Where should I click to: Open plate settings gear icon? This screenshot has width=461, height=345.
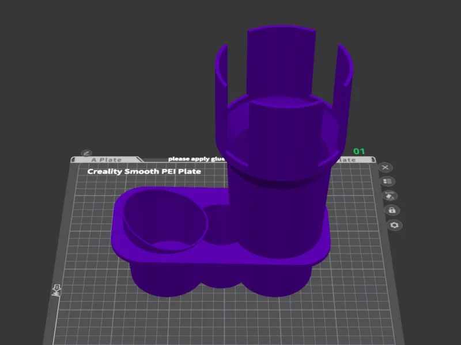click(394, 225)
